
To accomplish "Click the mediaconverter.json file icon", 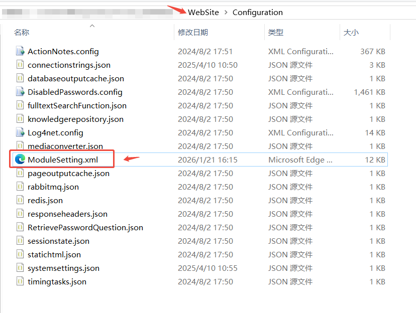I will pyautogui.click(x=20, y=145).
